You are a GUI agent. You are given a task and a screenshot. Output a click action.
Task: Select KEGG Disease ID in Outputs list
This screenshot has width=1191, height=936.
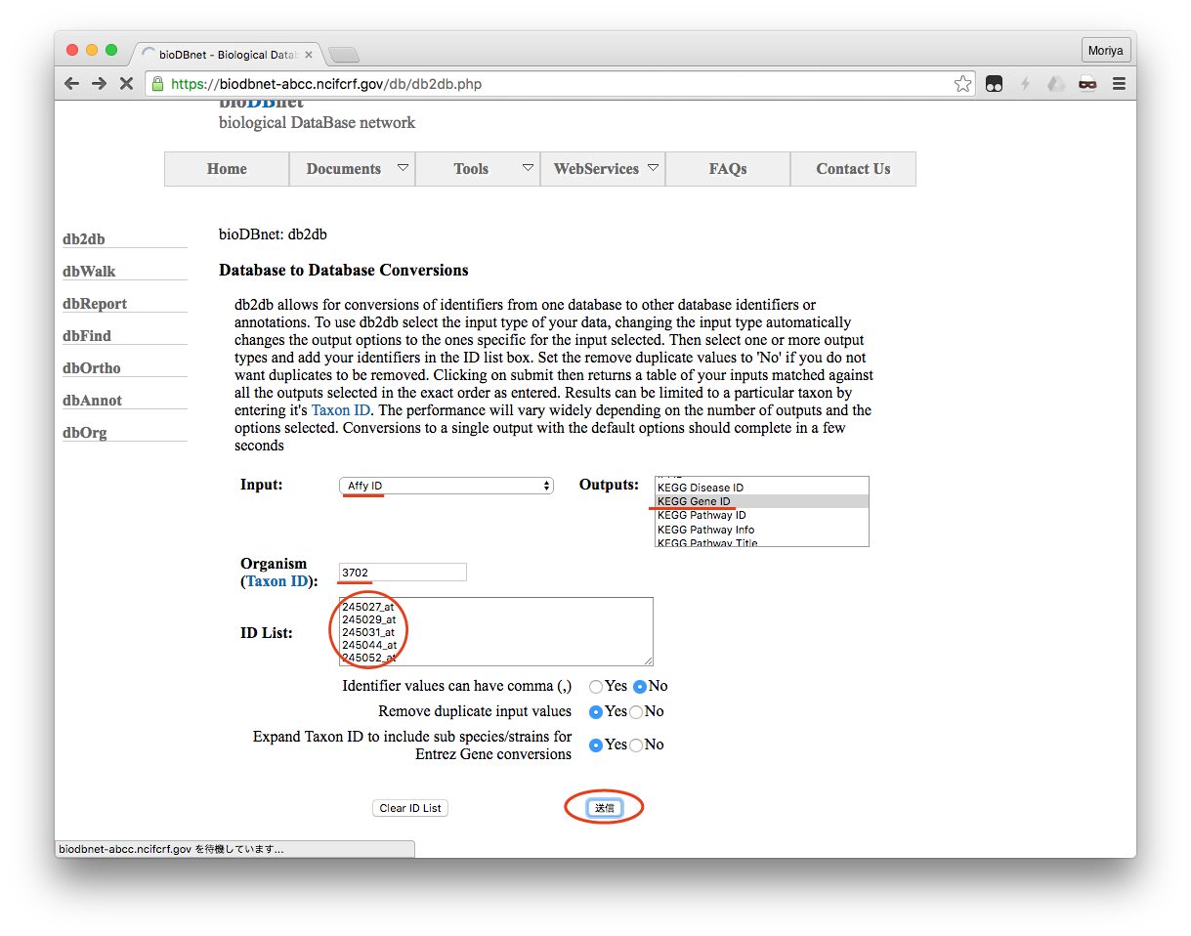tap(761, 488)
